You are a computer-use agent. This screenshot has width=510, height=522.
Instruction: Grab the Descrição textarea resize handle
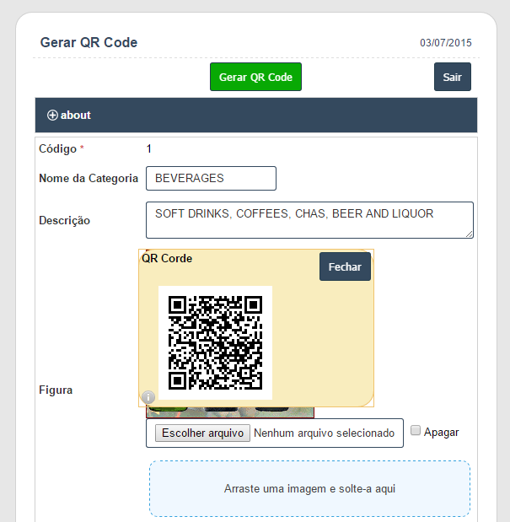469,234
